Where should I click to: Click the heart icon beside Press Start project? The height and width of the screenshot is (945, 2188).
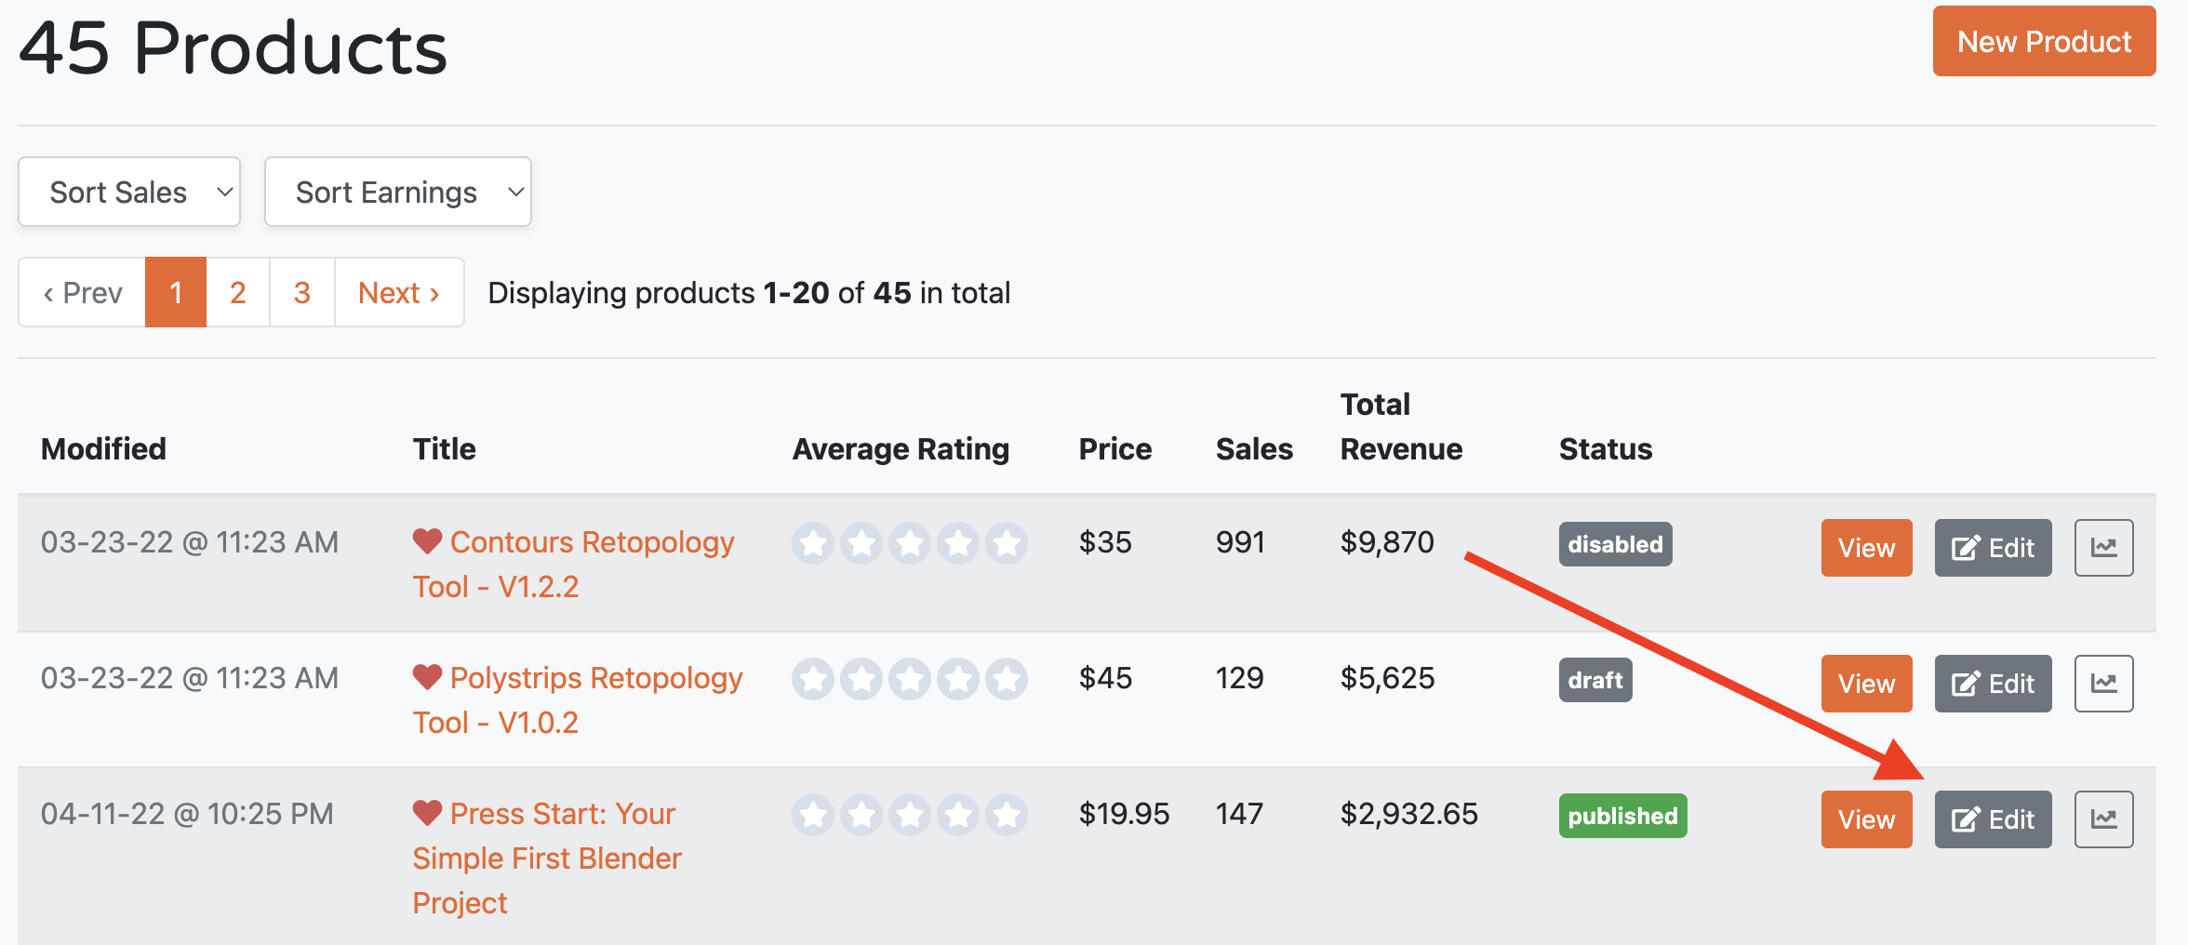(x=426, y=812)
